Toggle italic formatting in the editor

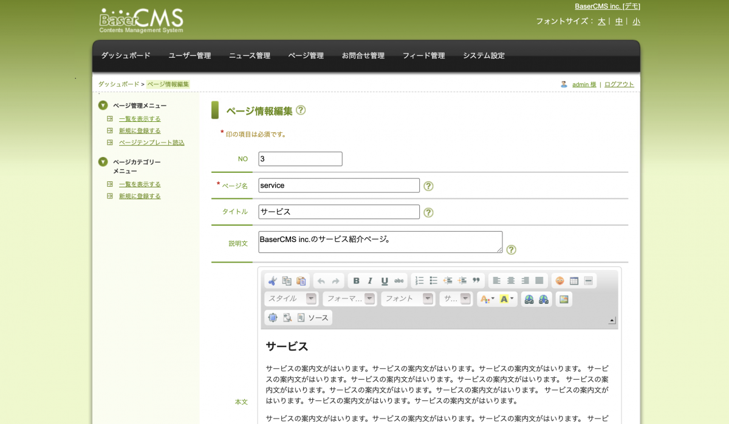[x=370, y=281]
